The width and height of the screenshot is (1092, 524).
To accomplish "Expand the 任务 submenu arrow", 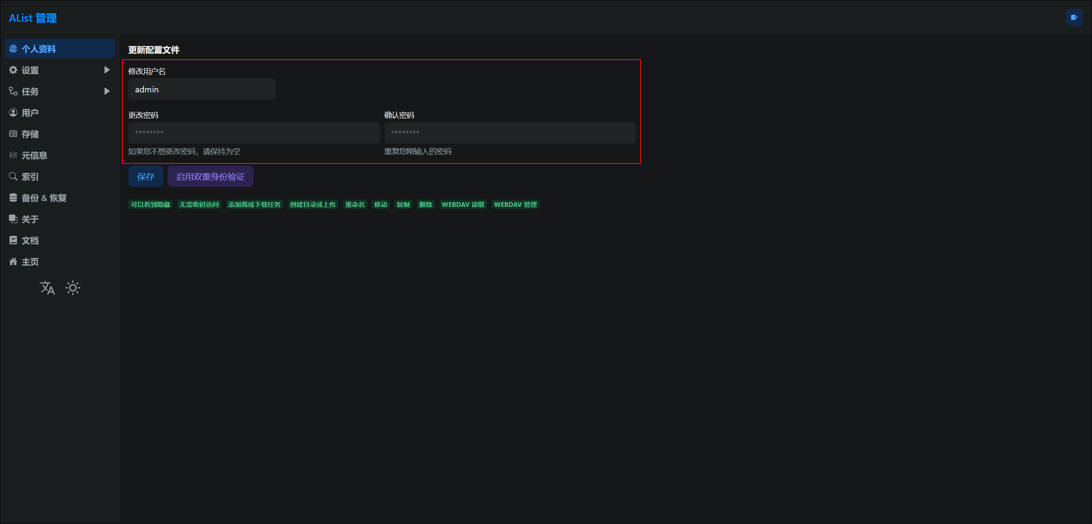I will click(107, 91).
